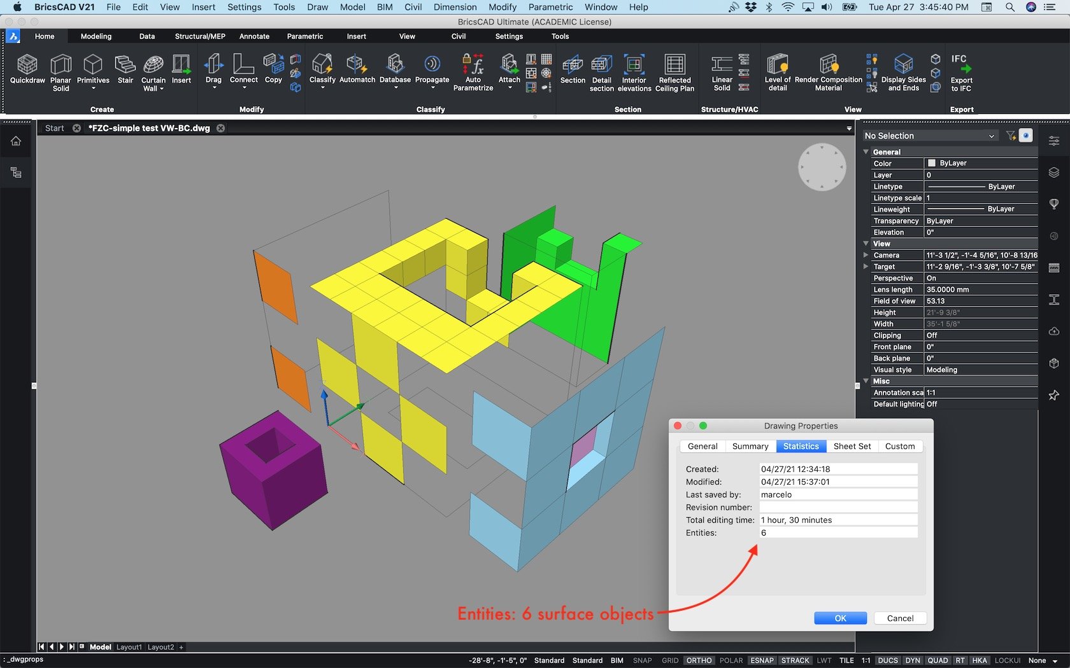
Task: Select the Section tool icon
Action: click(573, 65)
